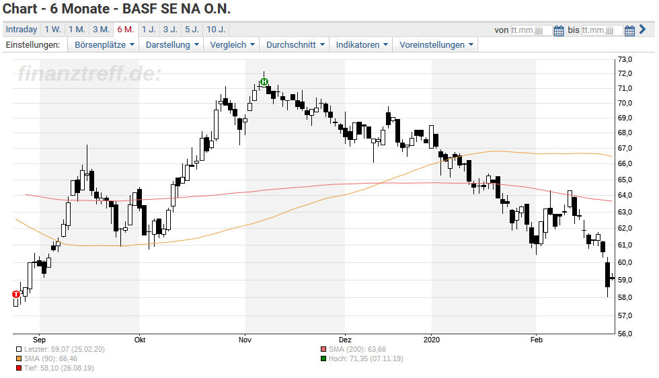This screenshot has width=659, height=378.
Task: Click the 'Sep' x-axis label
Action: click(39, 340)
